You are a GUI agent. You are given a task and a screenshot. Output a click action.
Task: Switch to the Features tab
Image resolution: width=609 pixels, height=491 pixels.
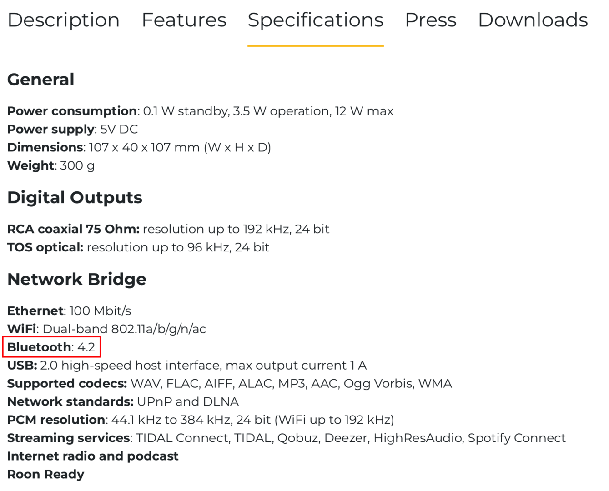(x=184, y=20)
